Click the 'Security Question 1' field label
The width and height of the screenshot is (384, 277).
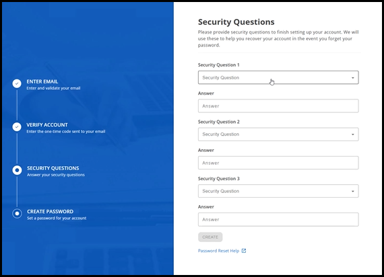[219, 65]
